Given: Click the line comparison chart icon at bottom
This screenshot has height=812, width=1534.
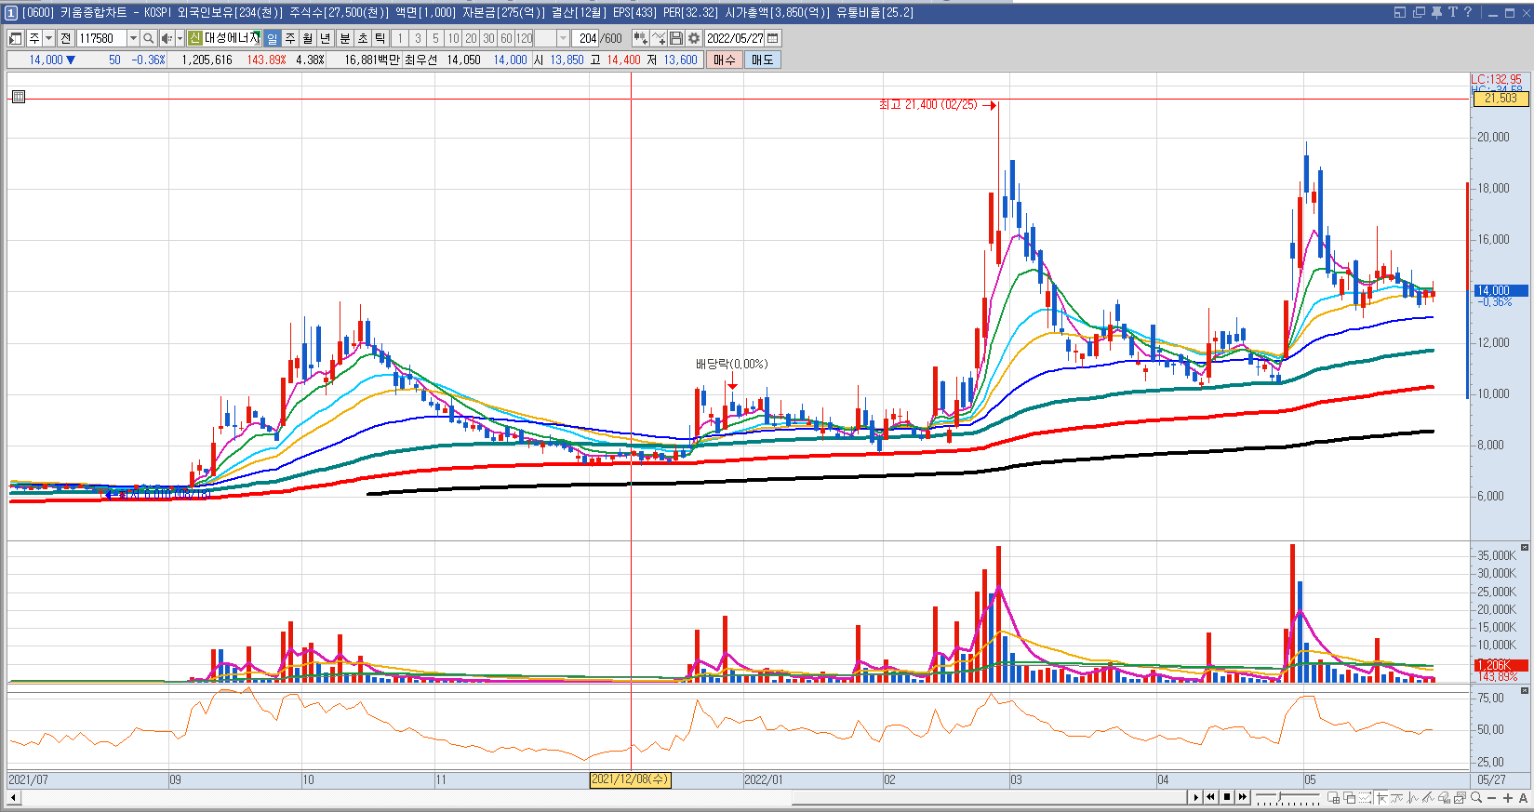Looking at the screenshot, I should (1396, 797).
